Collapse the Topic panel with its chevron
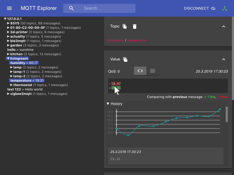234x175 pixels. point(224,26)
